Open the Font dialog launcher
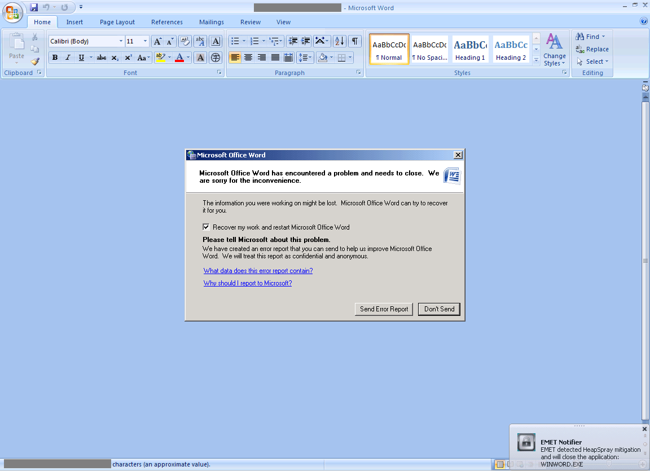Screen dimensions: 650x471 pyautogui.click(x=219, y=73)
